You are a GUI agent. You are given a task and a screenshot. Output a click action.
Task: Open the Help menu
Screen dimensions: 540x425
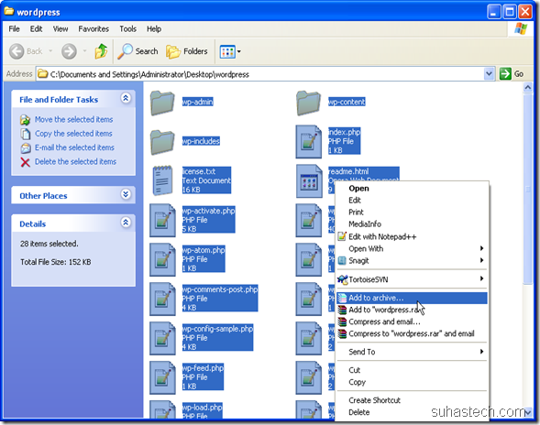[x=154, y=29]
